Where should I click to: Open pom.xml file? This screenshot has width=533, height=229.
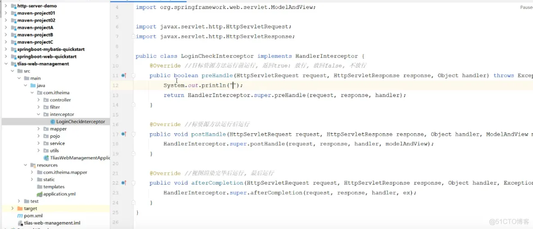[x=30, y=216]
